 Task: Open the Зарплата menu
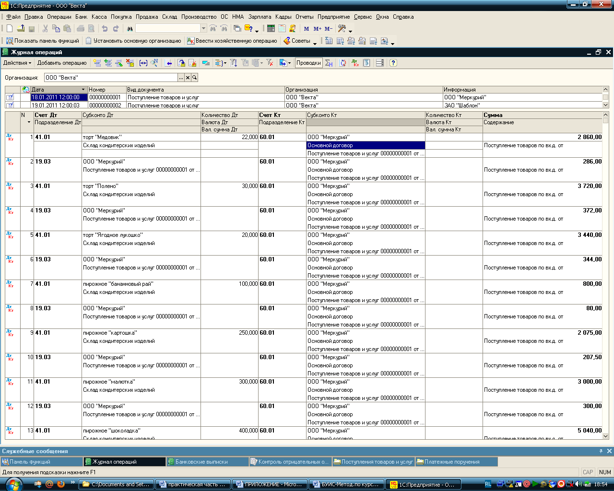pos(260,17)
